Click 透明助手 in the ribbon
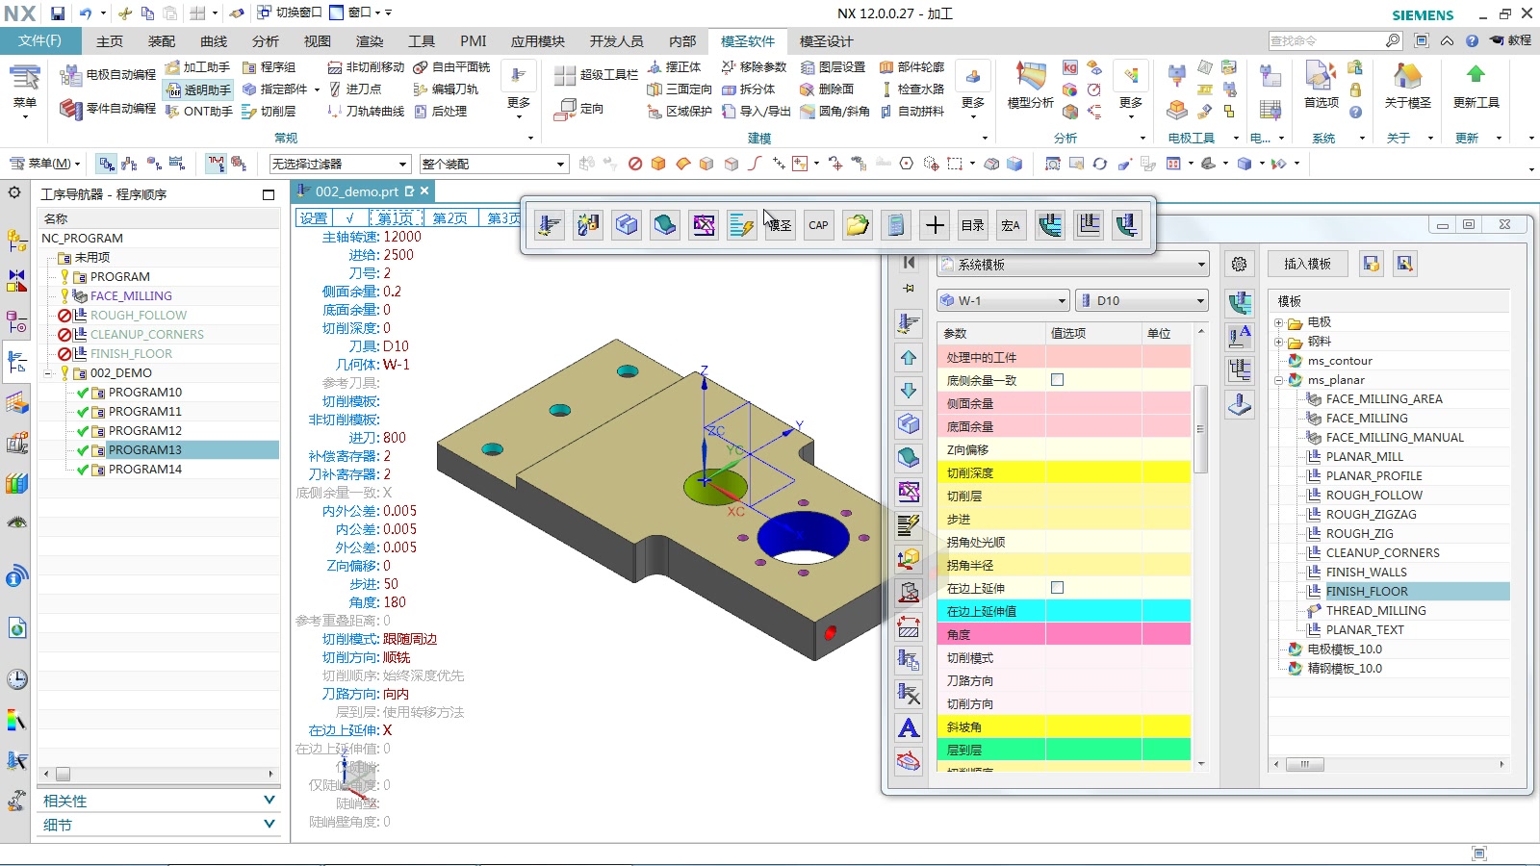The width and height of the screenshot is (1540, 866). click(x=198, y=90)
